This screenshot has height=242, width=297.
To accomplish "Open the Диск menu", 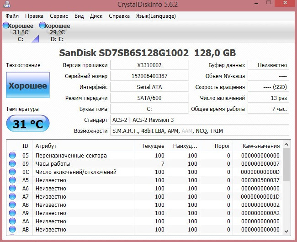I will [96, 16].
